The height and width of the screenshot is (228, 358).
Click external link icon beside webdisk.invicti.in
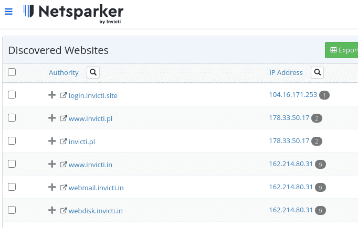tap(64, 211)
